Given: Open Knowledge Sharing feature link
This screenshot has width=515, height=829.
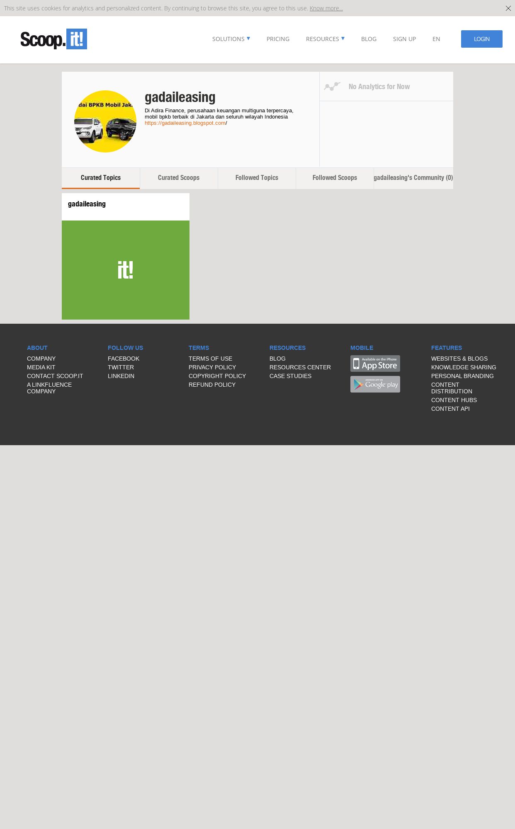Looking at the screenshot, I should (x=464, y=367).
